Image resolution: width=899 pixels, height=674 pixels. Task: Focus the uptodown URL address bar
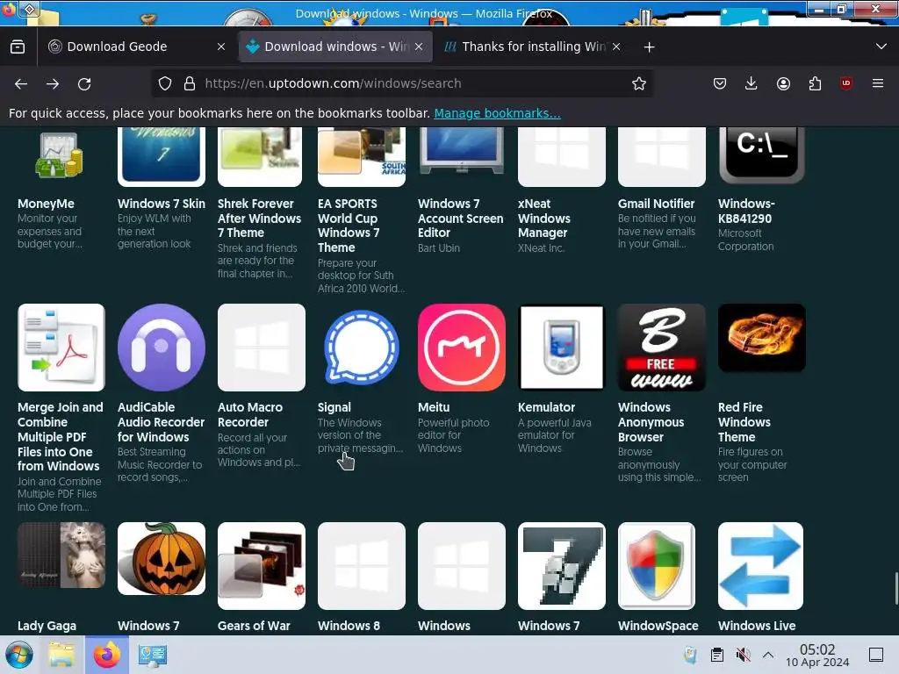pos(401,83)
